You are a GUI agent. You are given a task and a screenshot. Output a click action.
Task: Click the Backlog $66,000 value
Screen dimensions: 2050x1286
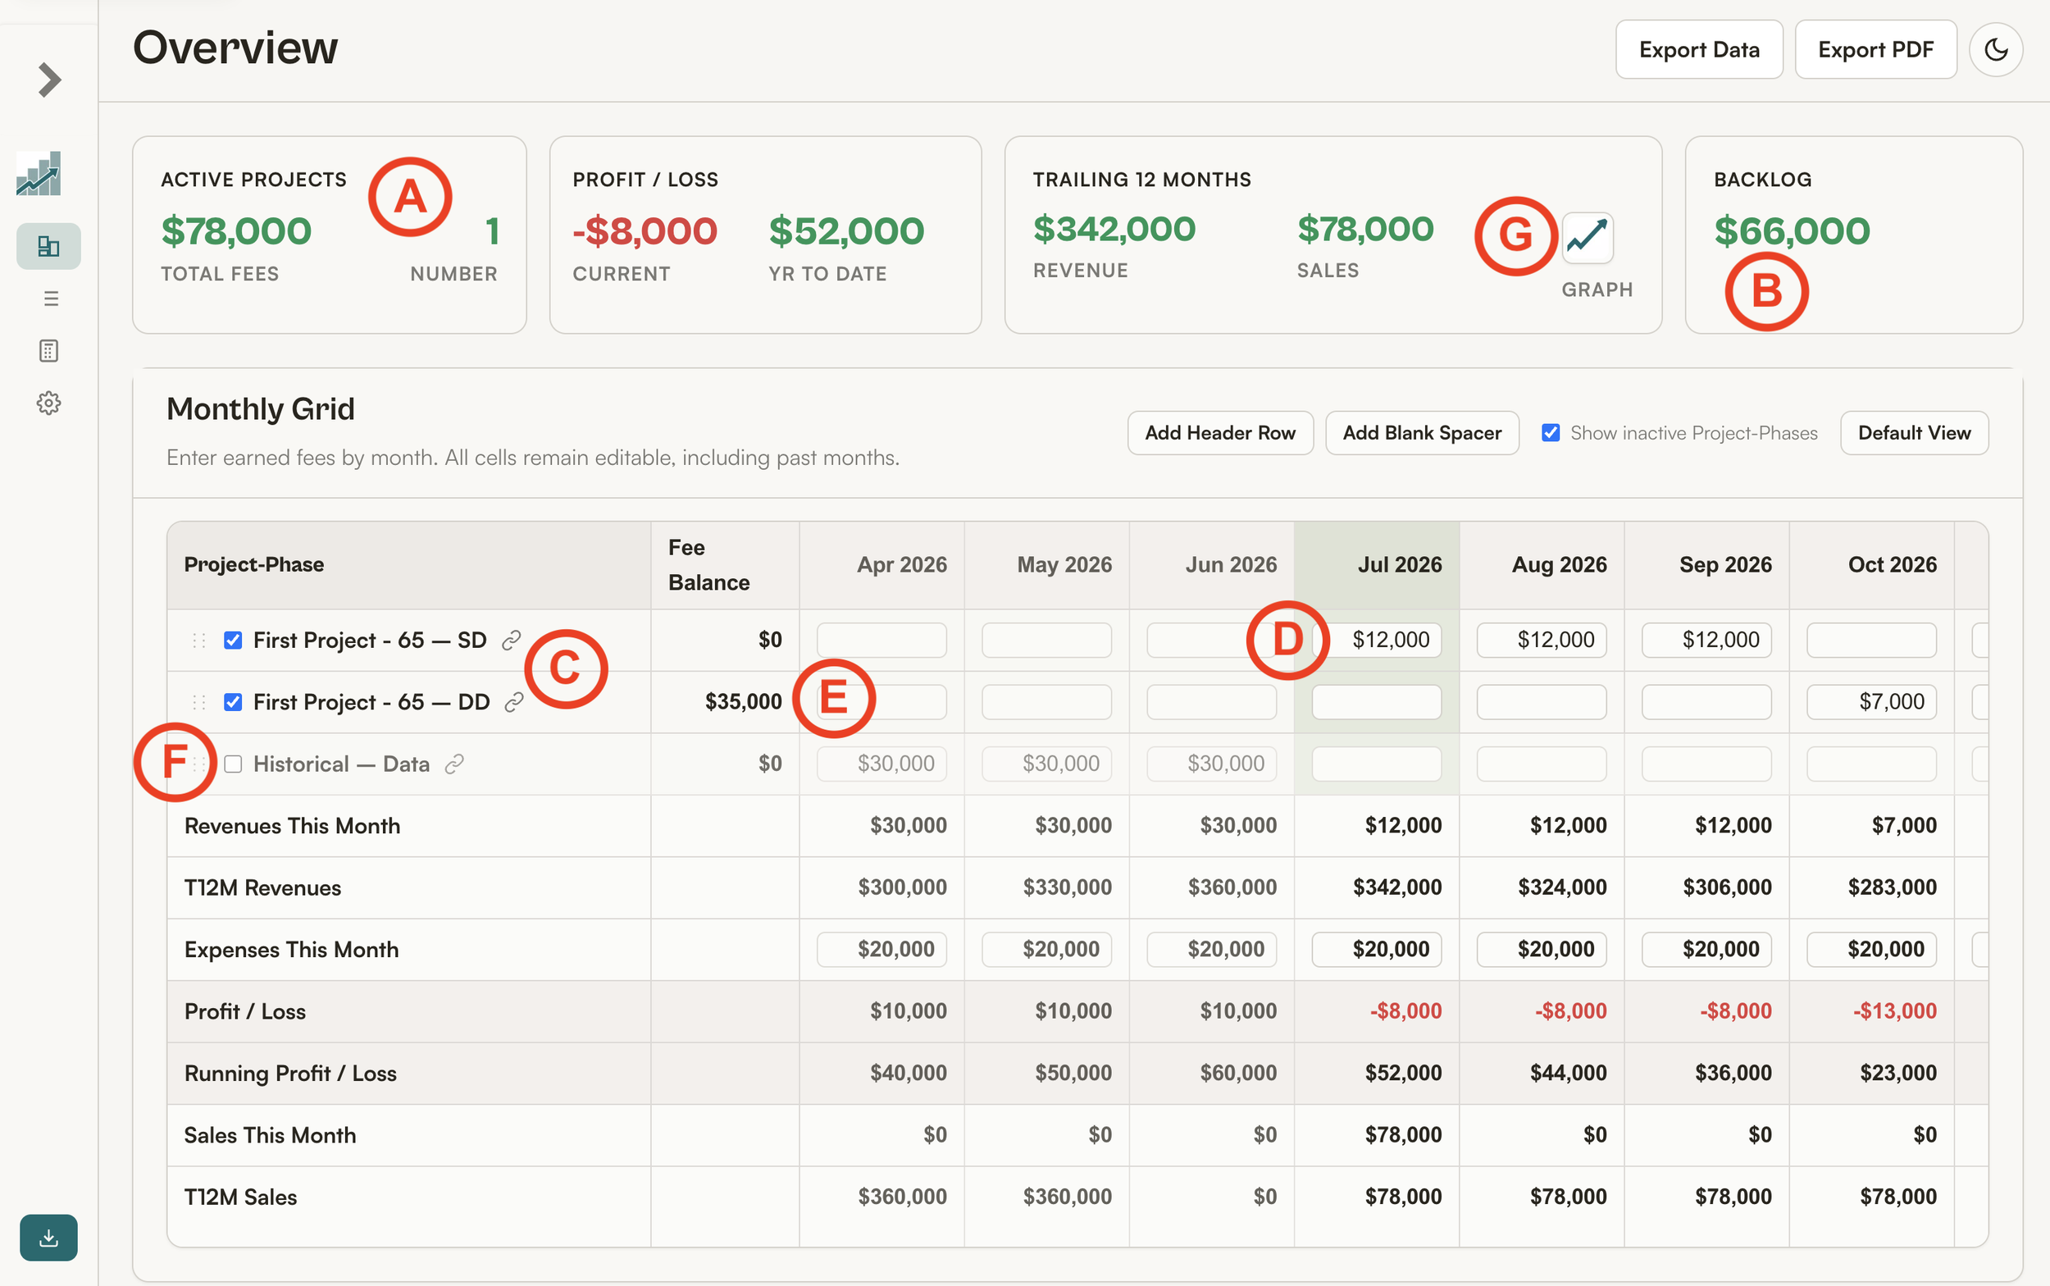[x=1792, y=231]
